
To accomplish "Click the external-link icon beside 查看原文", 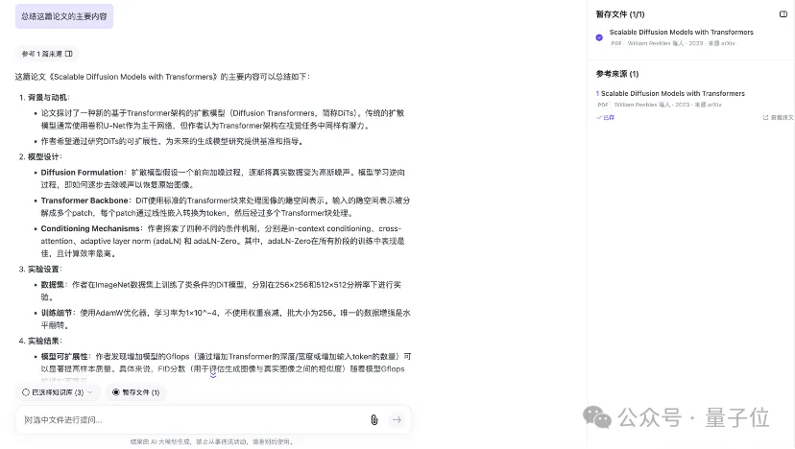I will pyautogui.click(x=765, y=118).
